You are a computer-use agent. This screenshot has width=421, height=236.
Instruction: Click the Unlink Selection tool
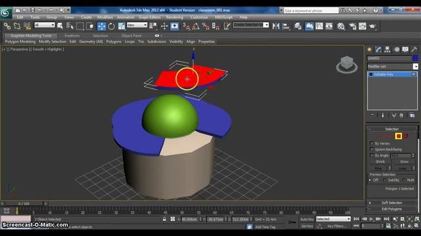(17, 26)
